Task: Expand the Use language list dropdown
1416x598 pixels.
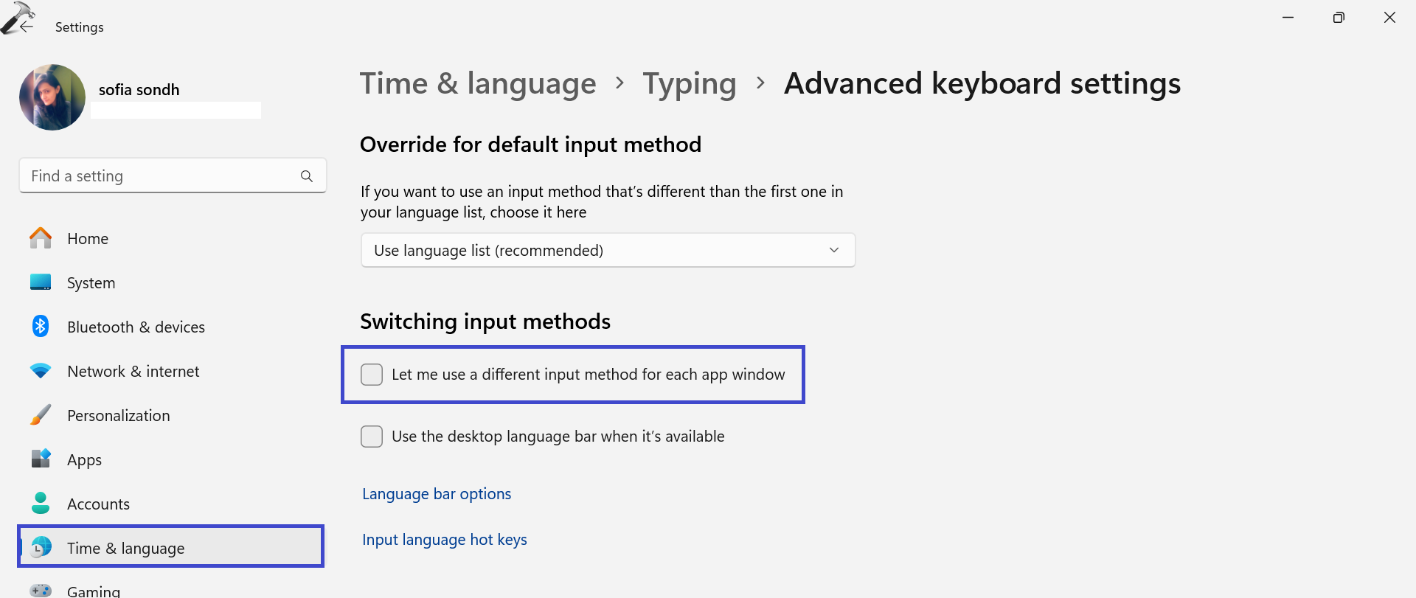Action: tap(608, 251)
